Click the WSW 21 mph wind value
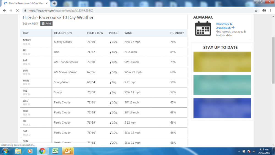Screen dimensions: 275x155 (x=133, y=72)
